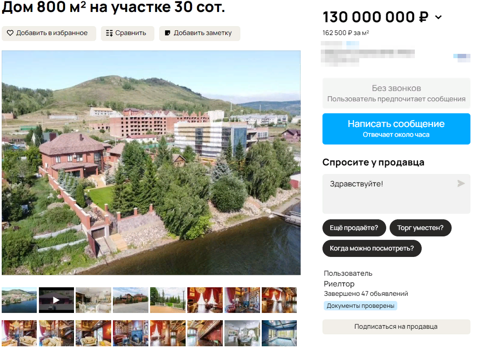Play the video thumbnail in the gallery
Viewport: 479px width, 348px height.
click(56, 300)
